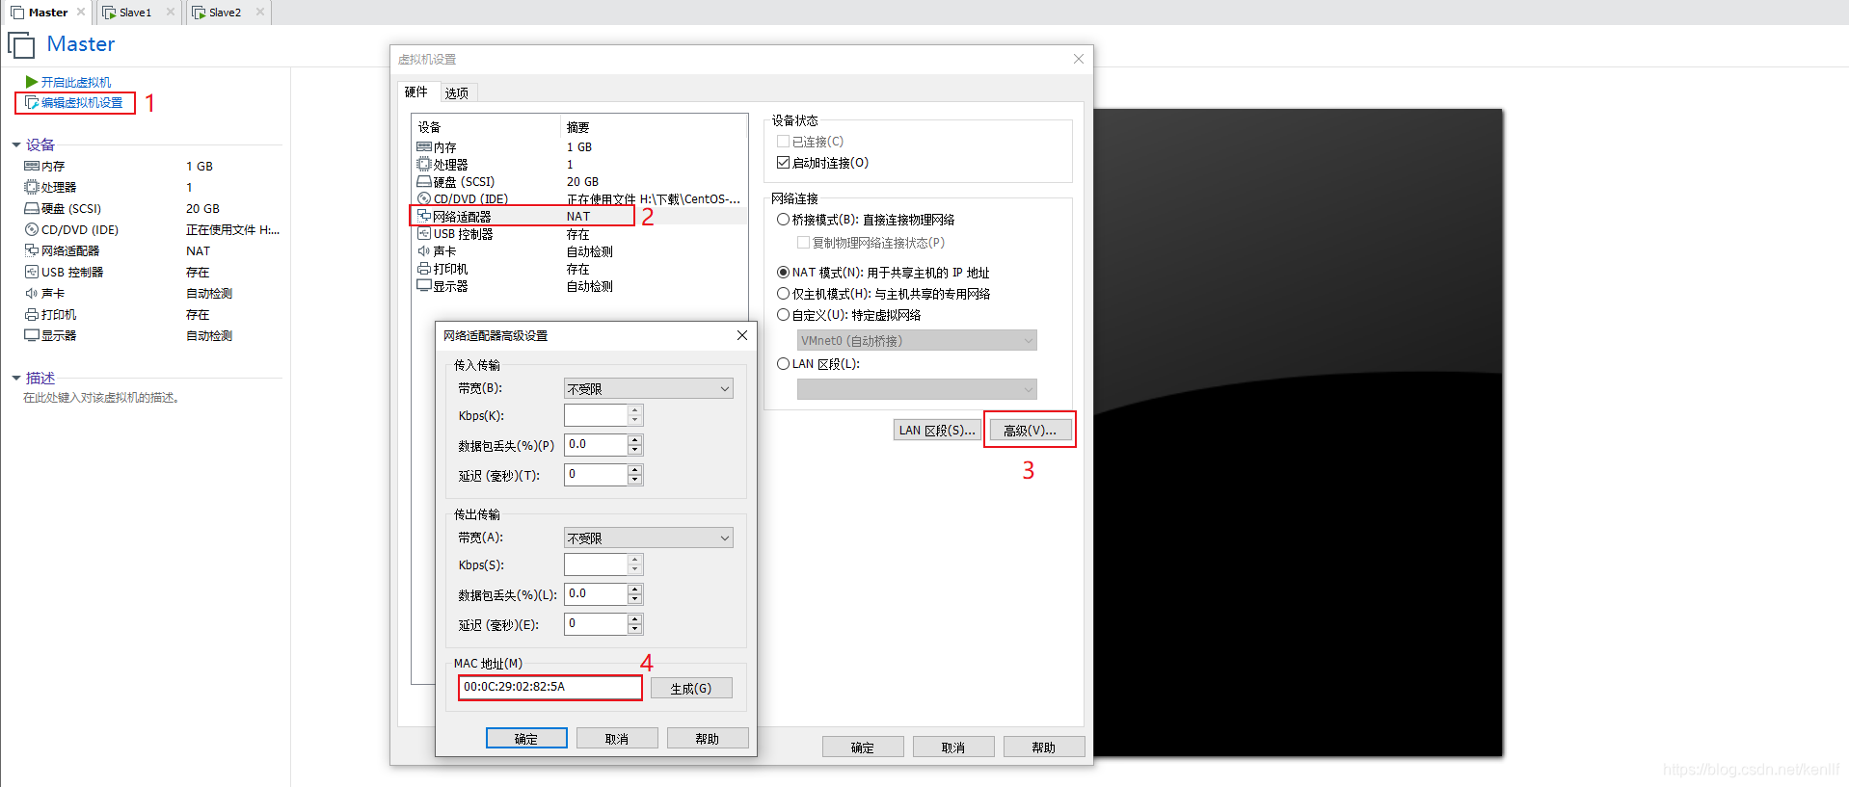This screenshot has height=787, width=1849.
Task: Switch to the Slave2 tab
Action: (228, 13)
